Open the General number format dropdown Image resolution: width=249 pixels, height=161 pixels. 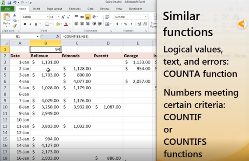(x=146, y=17)
